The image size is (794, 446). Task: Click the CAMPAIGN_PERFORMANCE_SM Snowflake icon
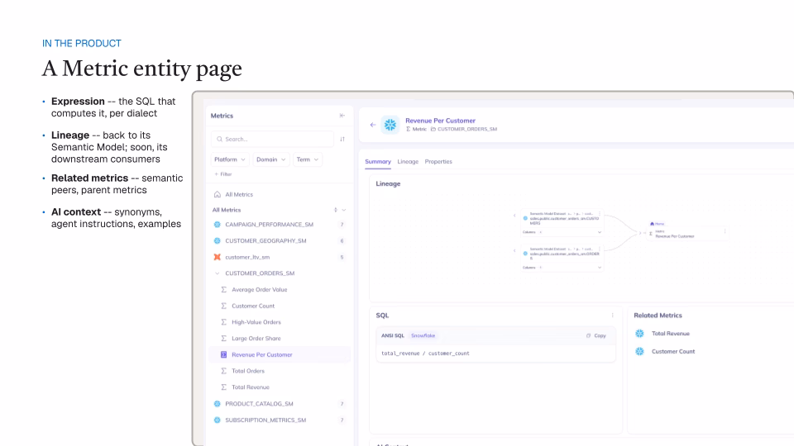coord(218,225)
